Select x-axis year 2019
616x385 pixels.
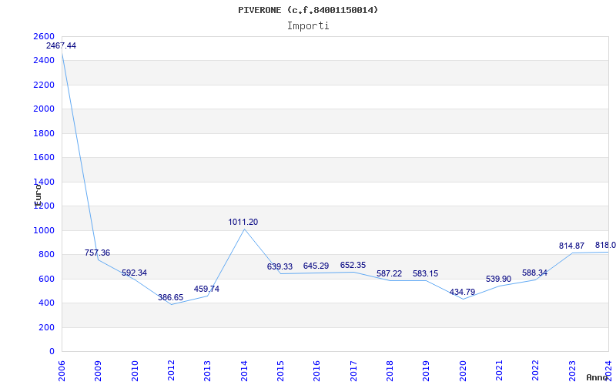(427, 370)
